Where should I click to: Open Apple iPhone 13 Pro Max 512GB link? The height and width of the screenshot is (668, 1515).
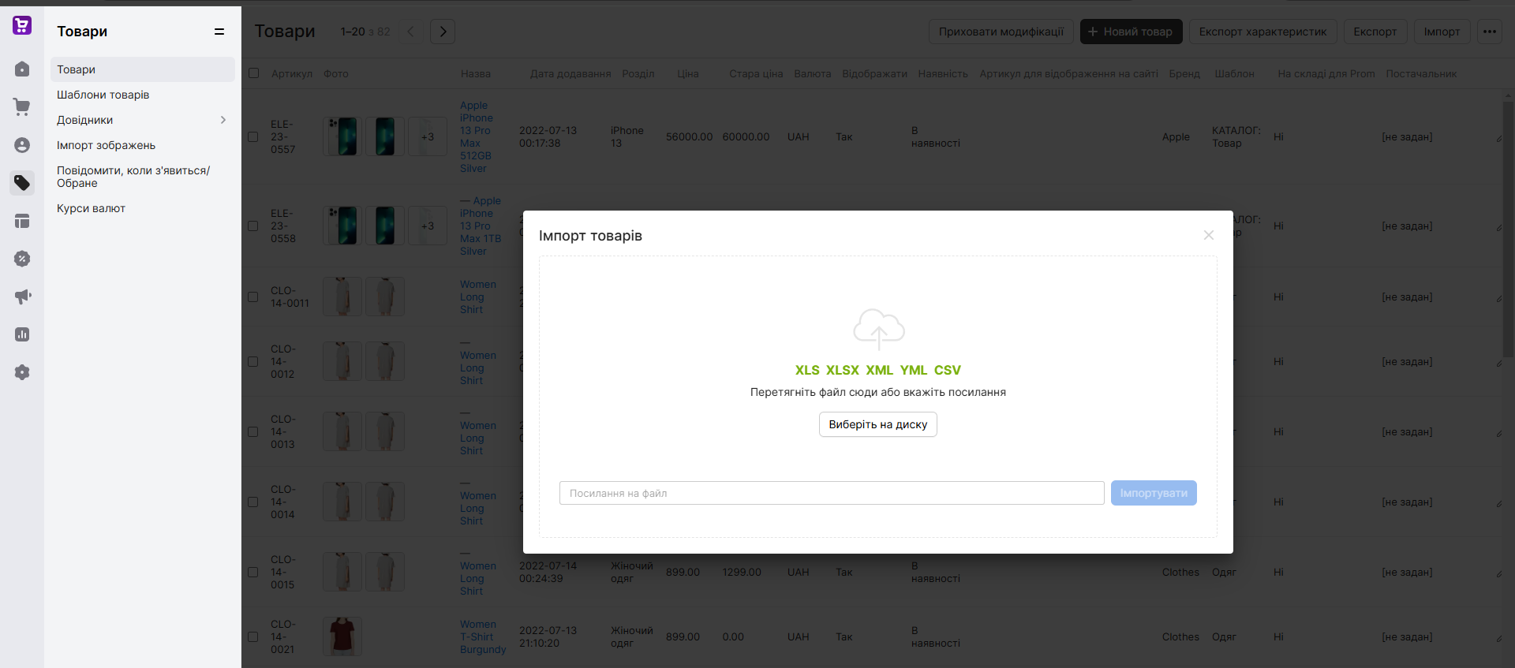click(477, 136)
